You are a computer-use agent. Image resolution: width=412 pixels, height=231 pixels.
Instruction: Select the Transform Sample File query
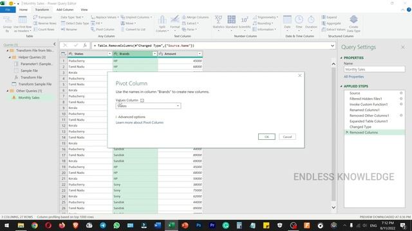(x=35, y=84)
